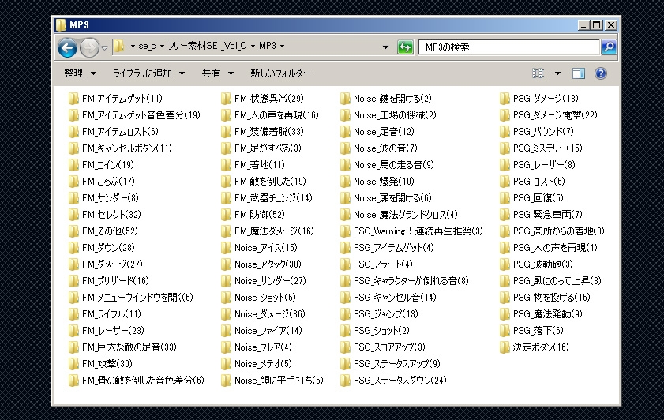The width and height of the screenshot is (664, 420).
Task: Open the ライブラリに追加 menu
Action: pos(148,73)
